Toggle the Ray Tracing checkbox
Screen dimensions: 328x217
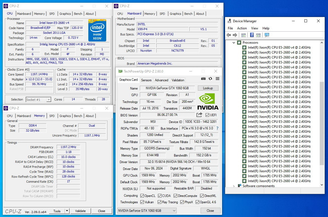160,202
